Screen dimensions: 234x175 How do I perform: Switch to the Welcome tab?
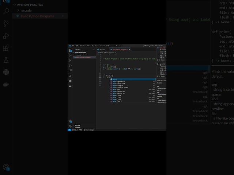point(103,50)
